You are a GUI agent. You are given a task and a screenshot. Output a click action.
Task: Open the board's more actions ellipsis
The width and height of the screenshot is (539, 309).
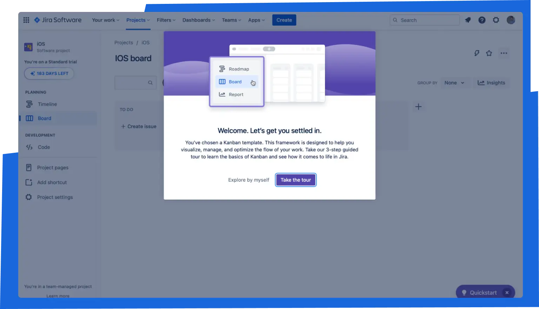pos(504,53)
